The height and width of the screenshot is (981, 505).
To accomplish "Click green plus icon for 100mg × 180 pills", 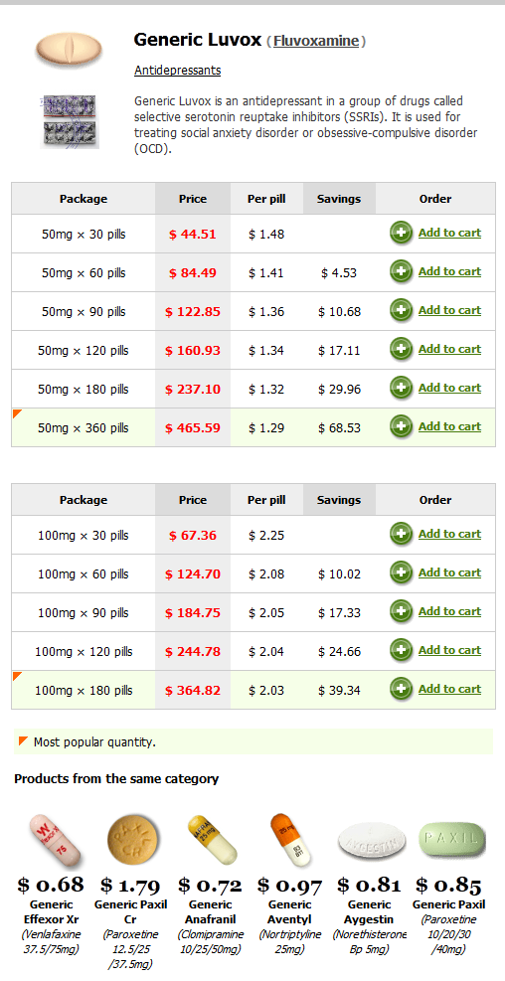I will [x=401, y=690].
